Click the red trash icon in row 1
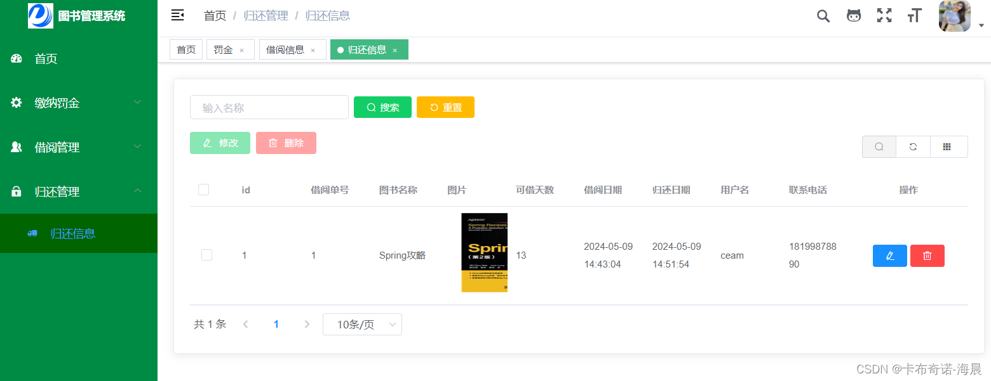 pyautogui.click(x=927, y=255)
